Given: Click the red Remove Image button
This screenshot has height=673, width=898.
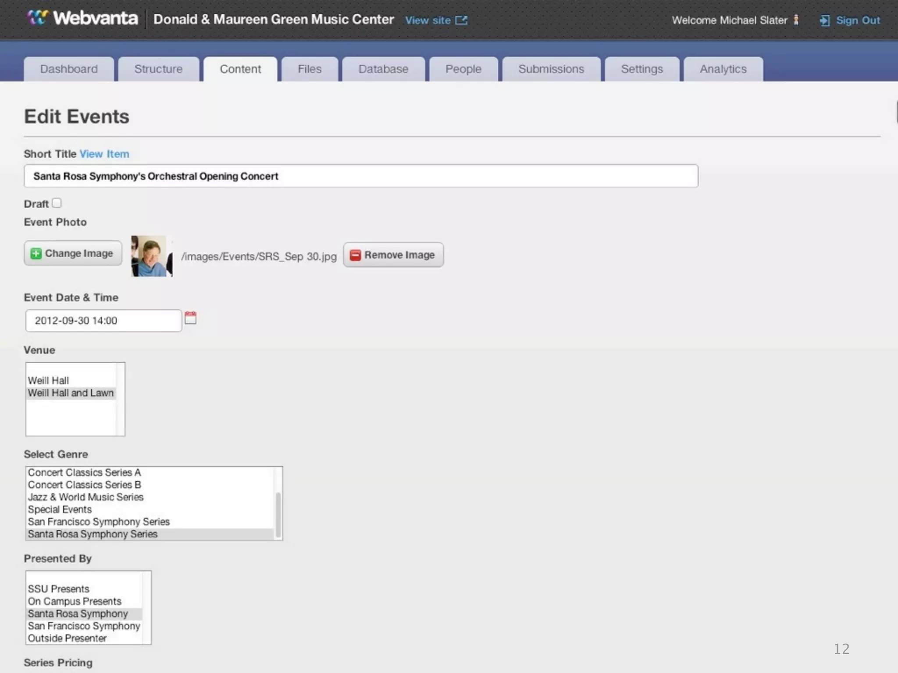Looking at the screenshot, I should click(393, 255).
